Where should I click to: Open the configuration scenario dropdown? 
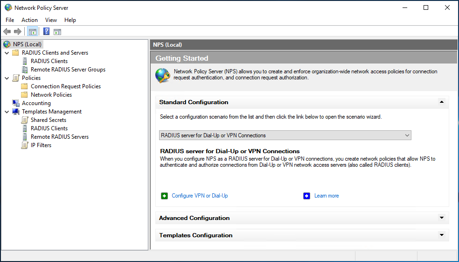click(285, 135)
